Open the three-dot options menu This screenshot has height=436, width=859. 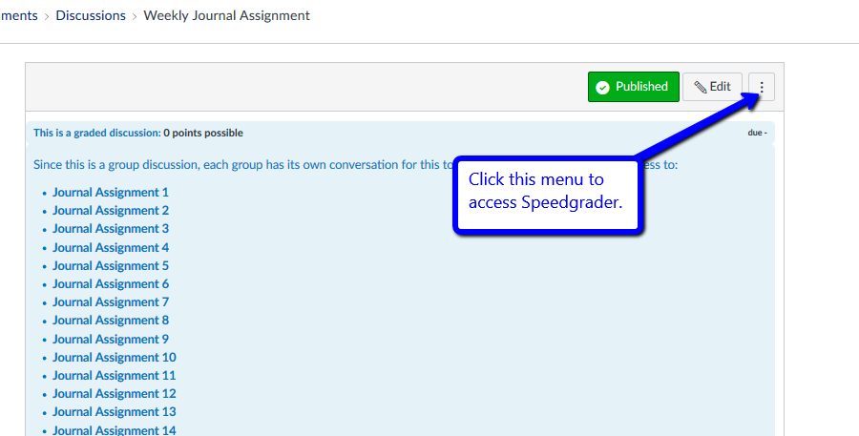761,87
